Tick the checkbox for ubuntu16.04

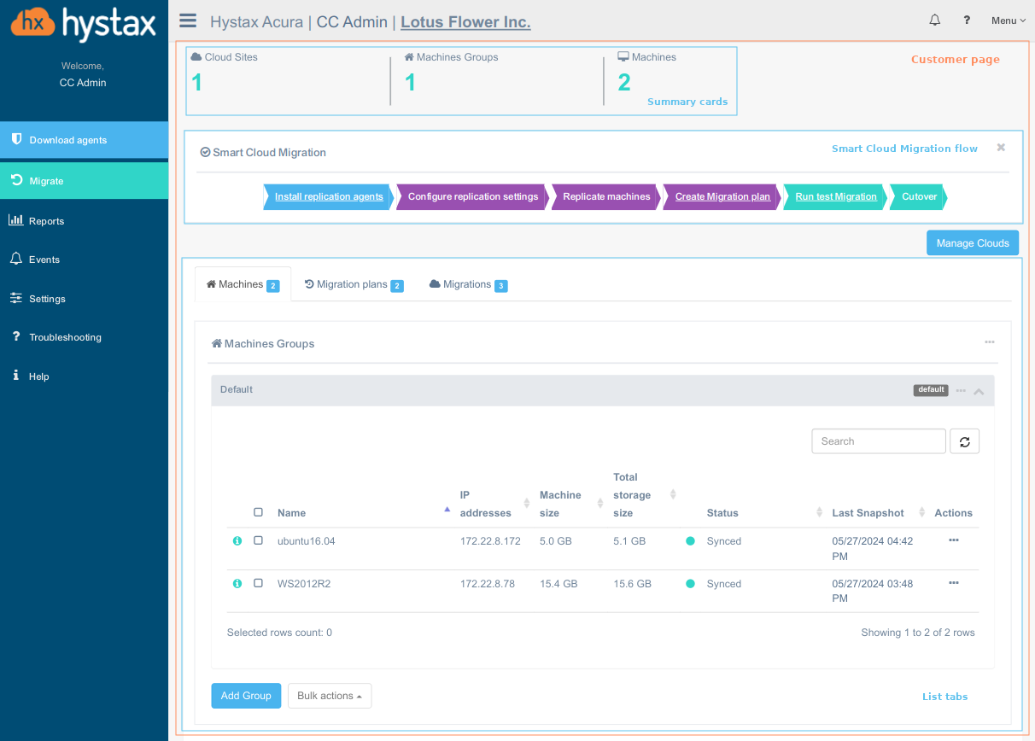point(259,540)
